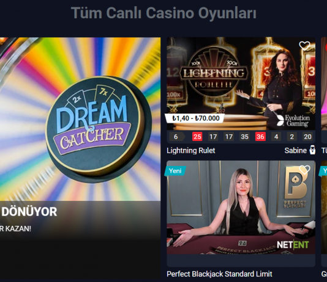This screenshot has width=327, height=282.
Task: Click the latest result number 6
Action: pyautogui.click(x=176, y=137)
